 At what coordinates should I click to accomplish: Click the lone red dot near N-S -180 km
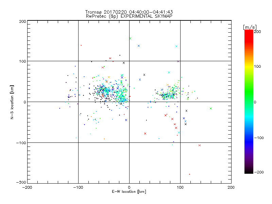click(x=189, y=174)
